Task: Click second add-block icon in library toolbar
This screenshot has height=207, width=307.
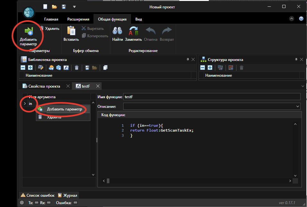Action: point(59,68)
